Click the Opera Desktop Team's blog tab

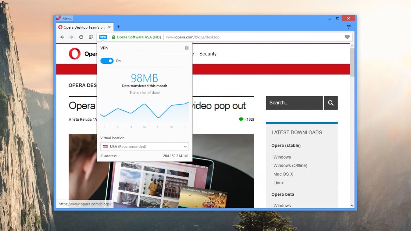84,27
